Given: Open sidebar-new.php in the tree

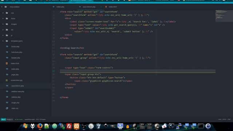Looking at the screenshot, I should 17,91.
